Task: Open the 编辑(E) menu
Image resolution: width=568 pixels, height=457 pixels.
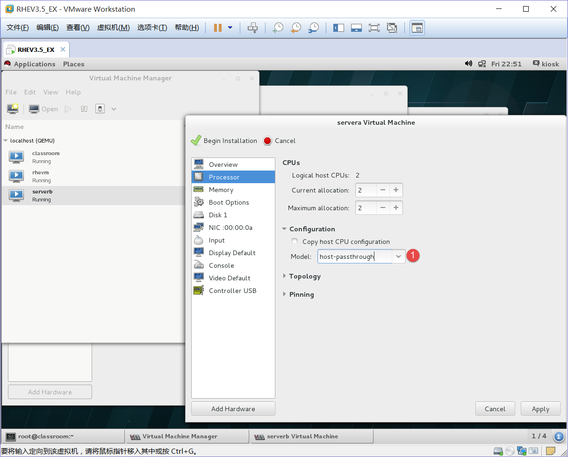Action: click(x=48, y=28)
